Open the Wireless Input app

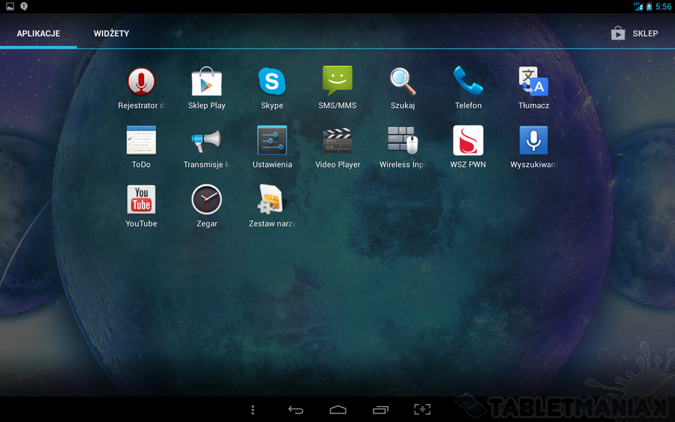(403, 147)
